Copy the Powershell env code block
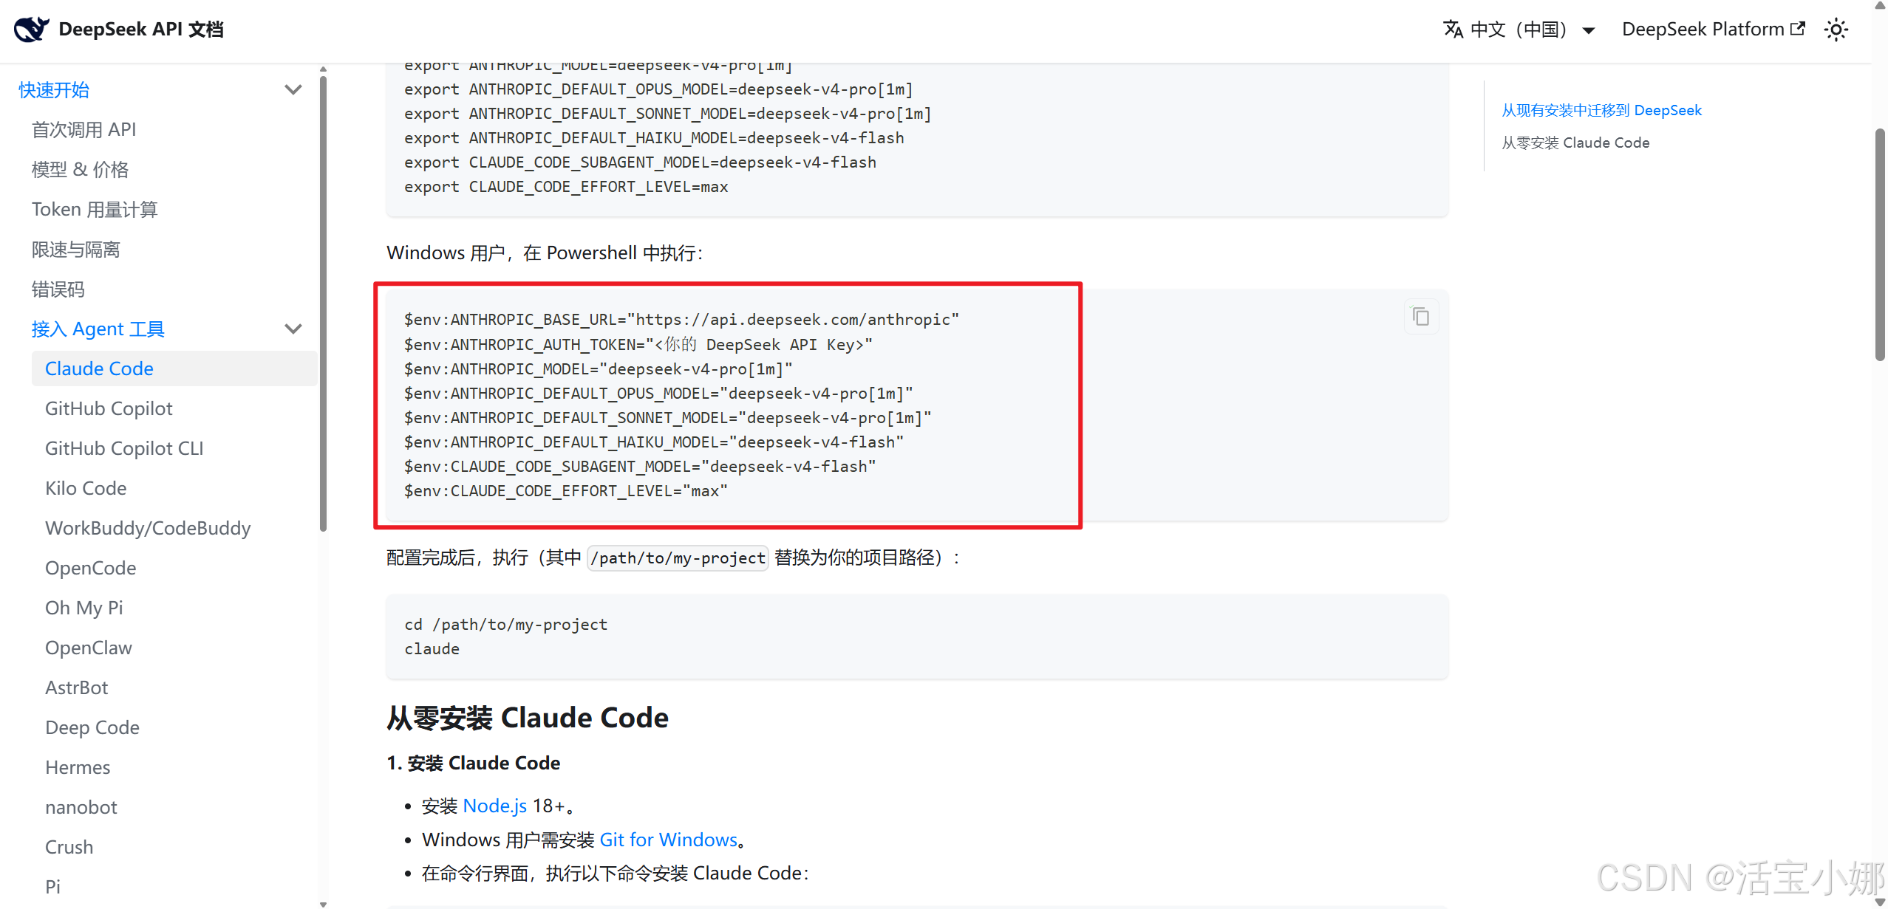This screenshot has height=909, width=1888. [1420, 317]
